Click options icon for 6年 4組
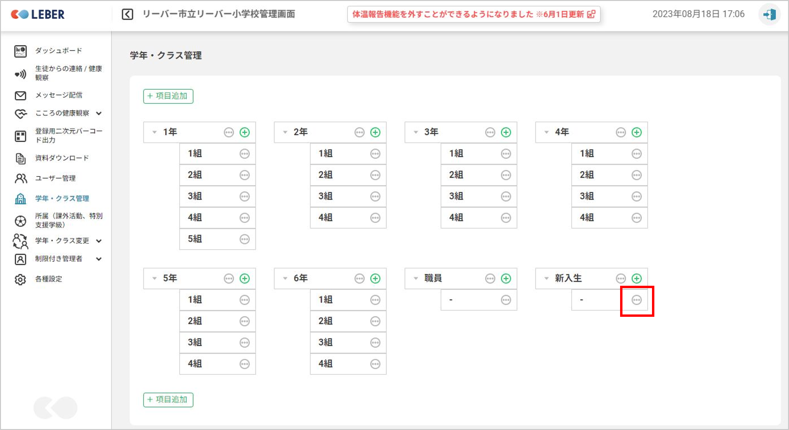Viewport: 789px width, 430px height. coord(375,364)
